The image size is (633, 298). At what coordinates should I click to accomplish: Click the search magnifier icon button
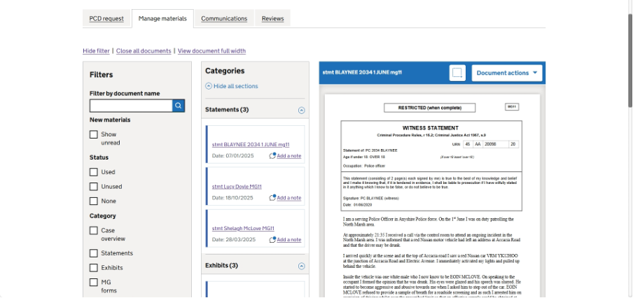click(179, 106)
